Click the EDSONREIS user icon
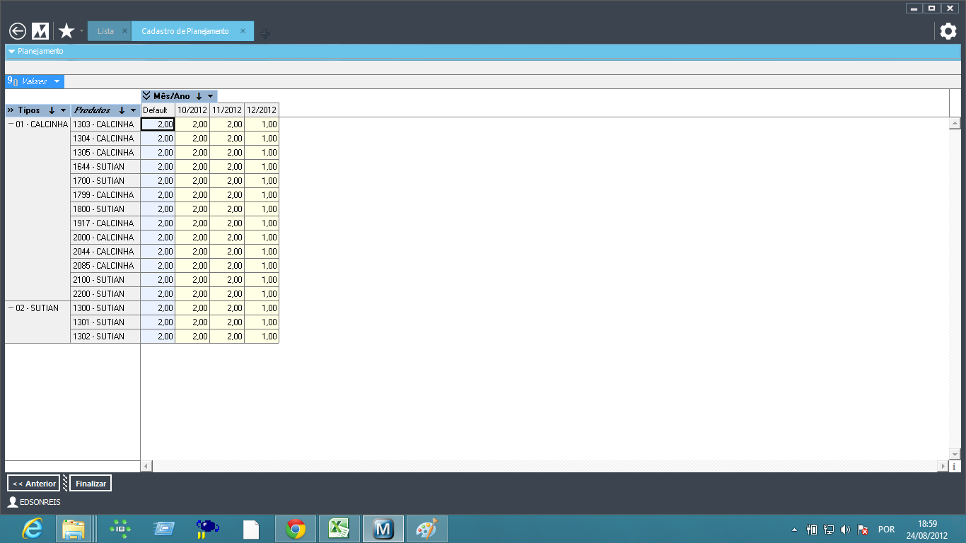Image resolution: width=966 pixels, height=543 pixels. tap(13, 502)
